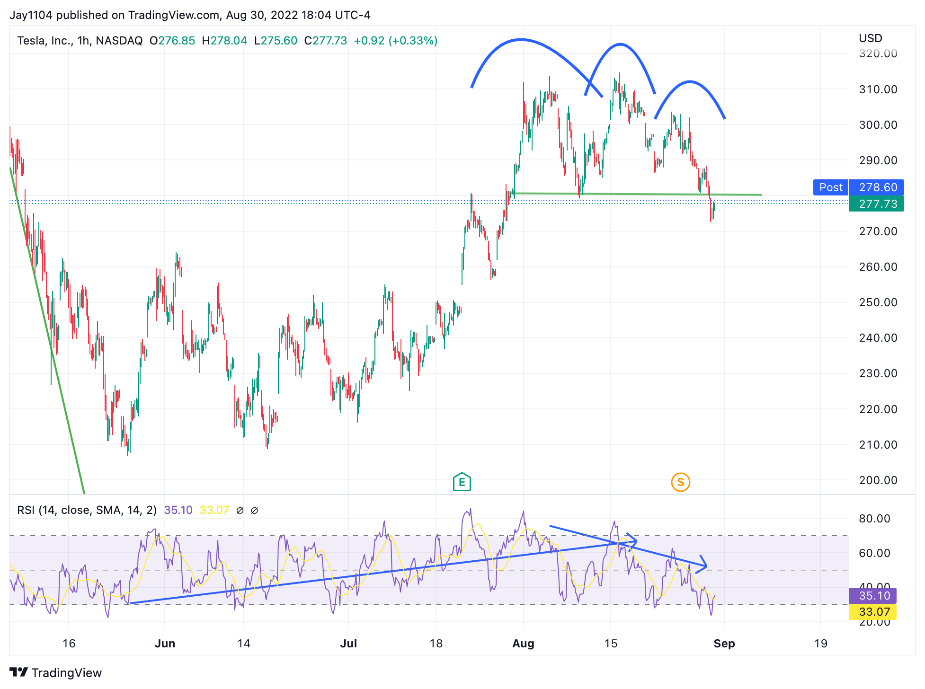Click the 'Jul' label on the time axis
Viewport: 925px width, 689px height.
[348, 643]
